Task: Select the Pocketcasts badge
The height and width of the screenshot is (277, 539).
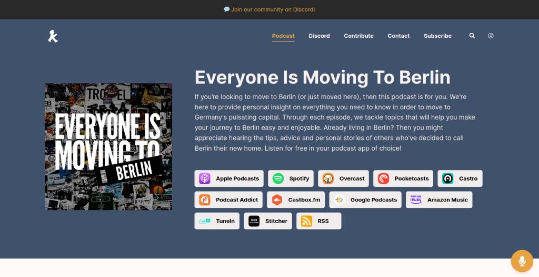Action: click(403, 178)
